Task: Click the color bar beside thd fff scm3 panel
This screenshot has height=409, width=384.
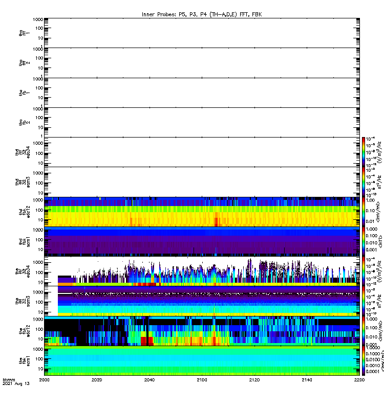Action: pos(364,182)
